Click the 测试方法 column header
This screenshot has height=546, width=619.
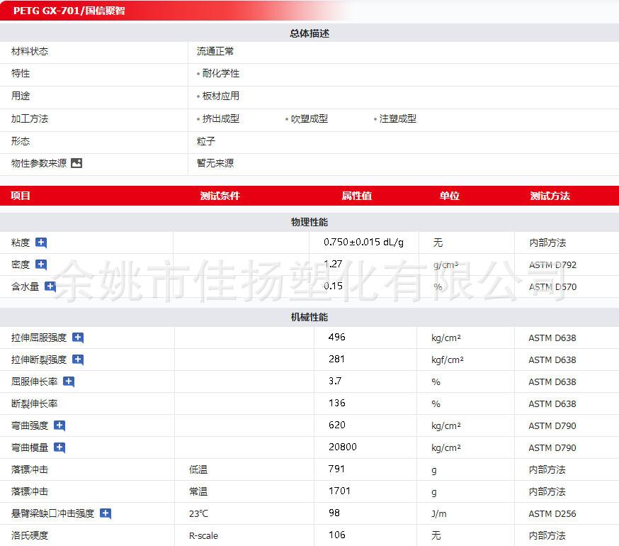[550, 196]
